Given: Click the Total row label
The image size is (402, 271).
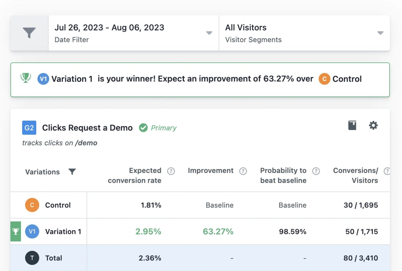Looking at the screenshot, I should coord(54,258).
